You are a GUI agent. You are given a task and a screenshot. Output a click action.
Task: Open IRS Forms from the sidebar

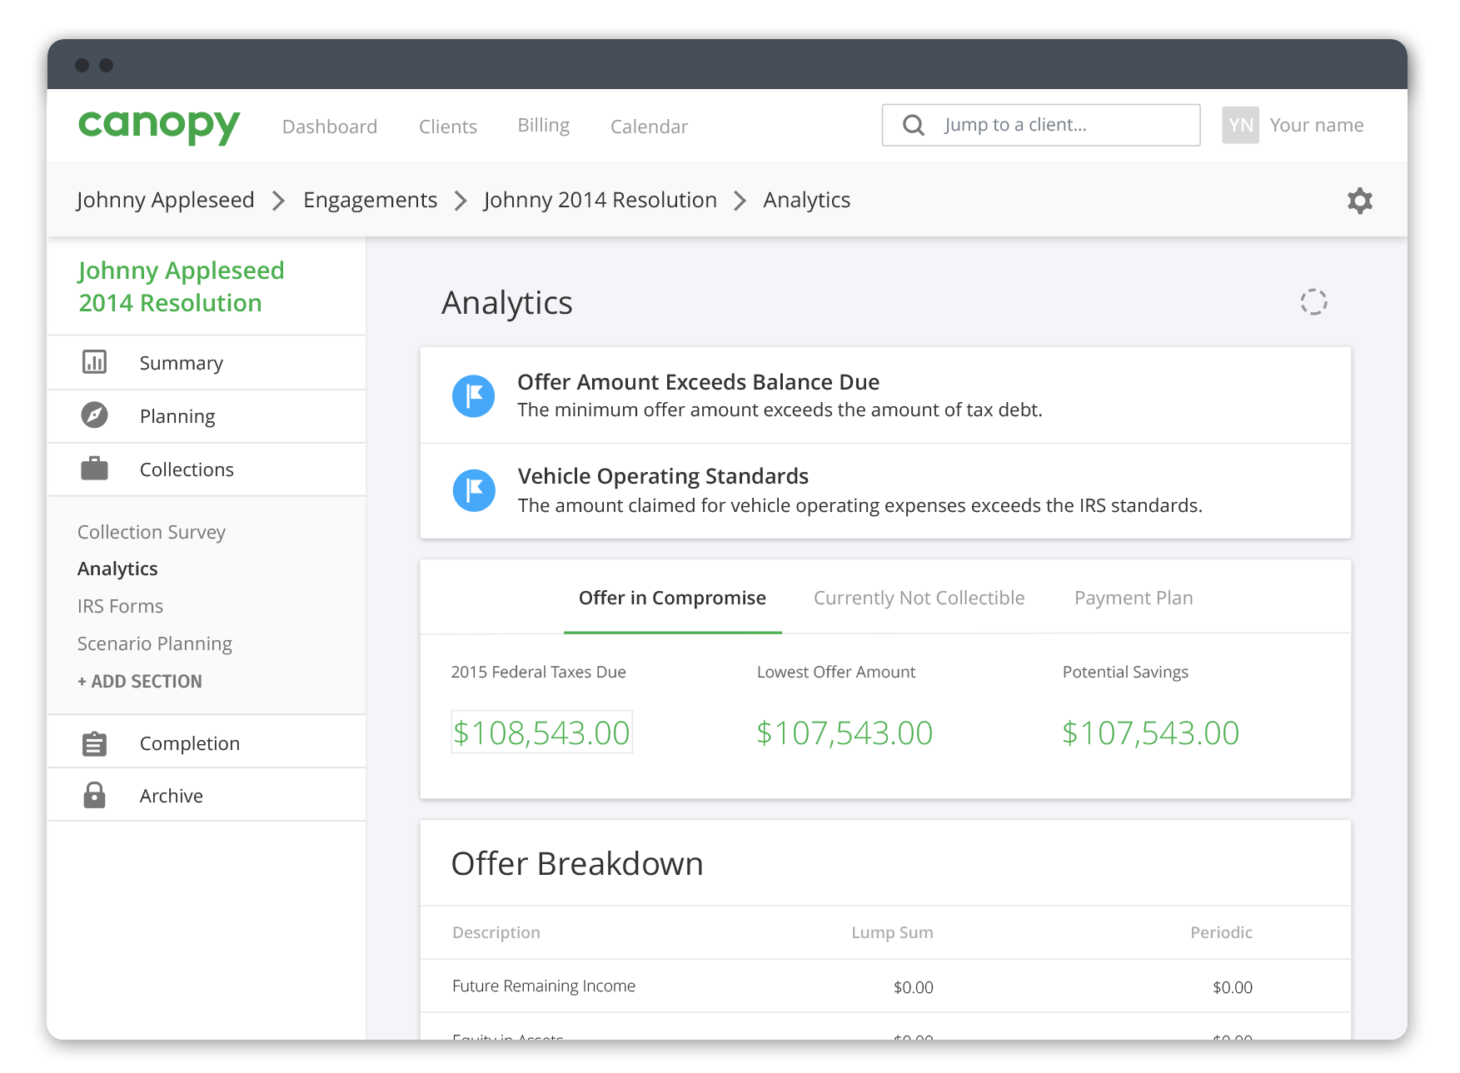pyautogui.click(x=120, y=605)
